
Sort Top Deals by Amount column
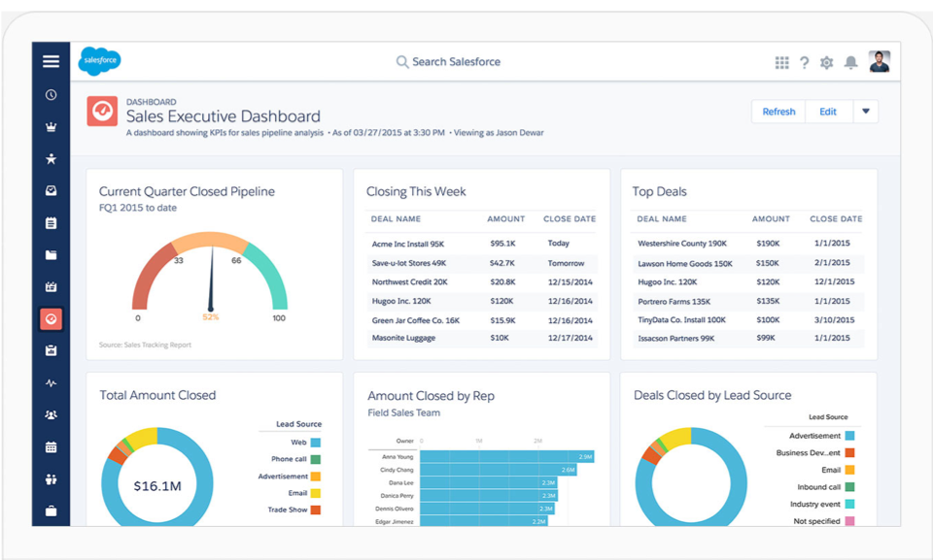click(771, 218)
